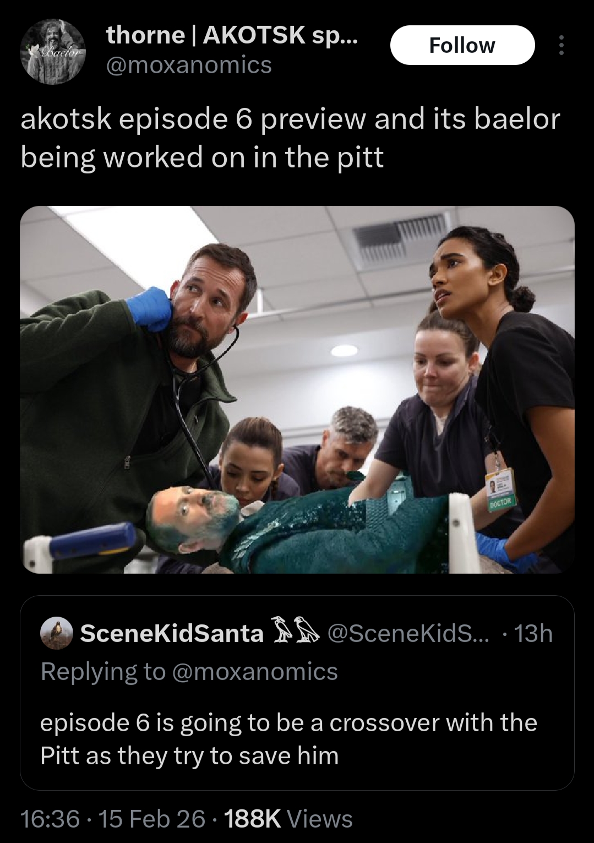594x843 pixels.
Task: Open the attached hospital scene image
Action: 297,389
